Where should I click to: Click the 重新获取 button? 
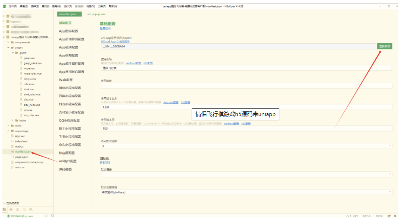[x=384, y=46]
